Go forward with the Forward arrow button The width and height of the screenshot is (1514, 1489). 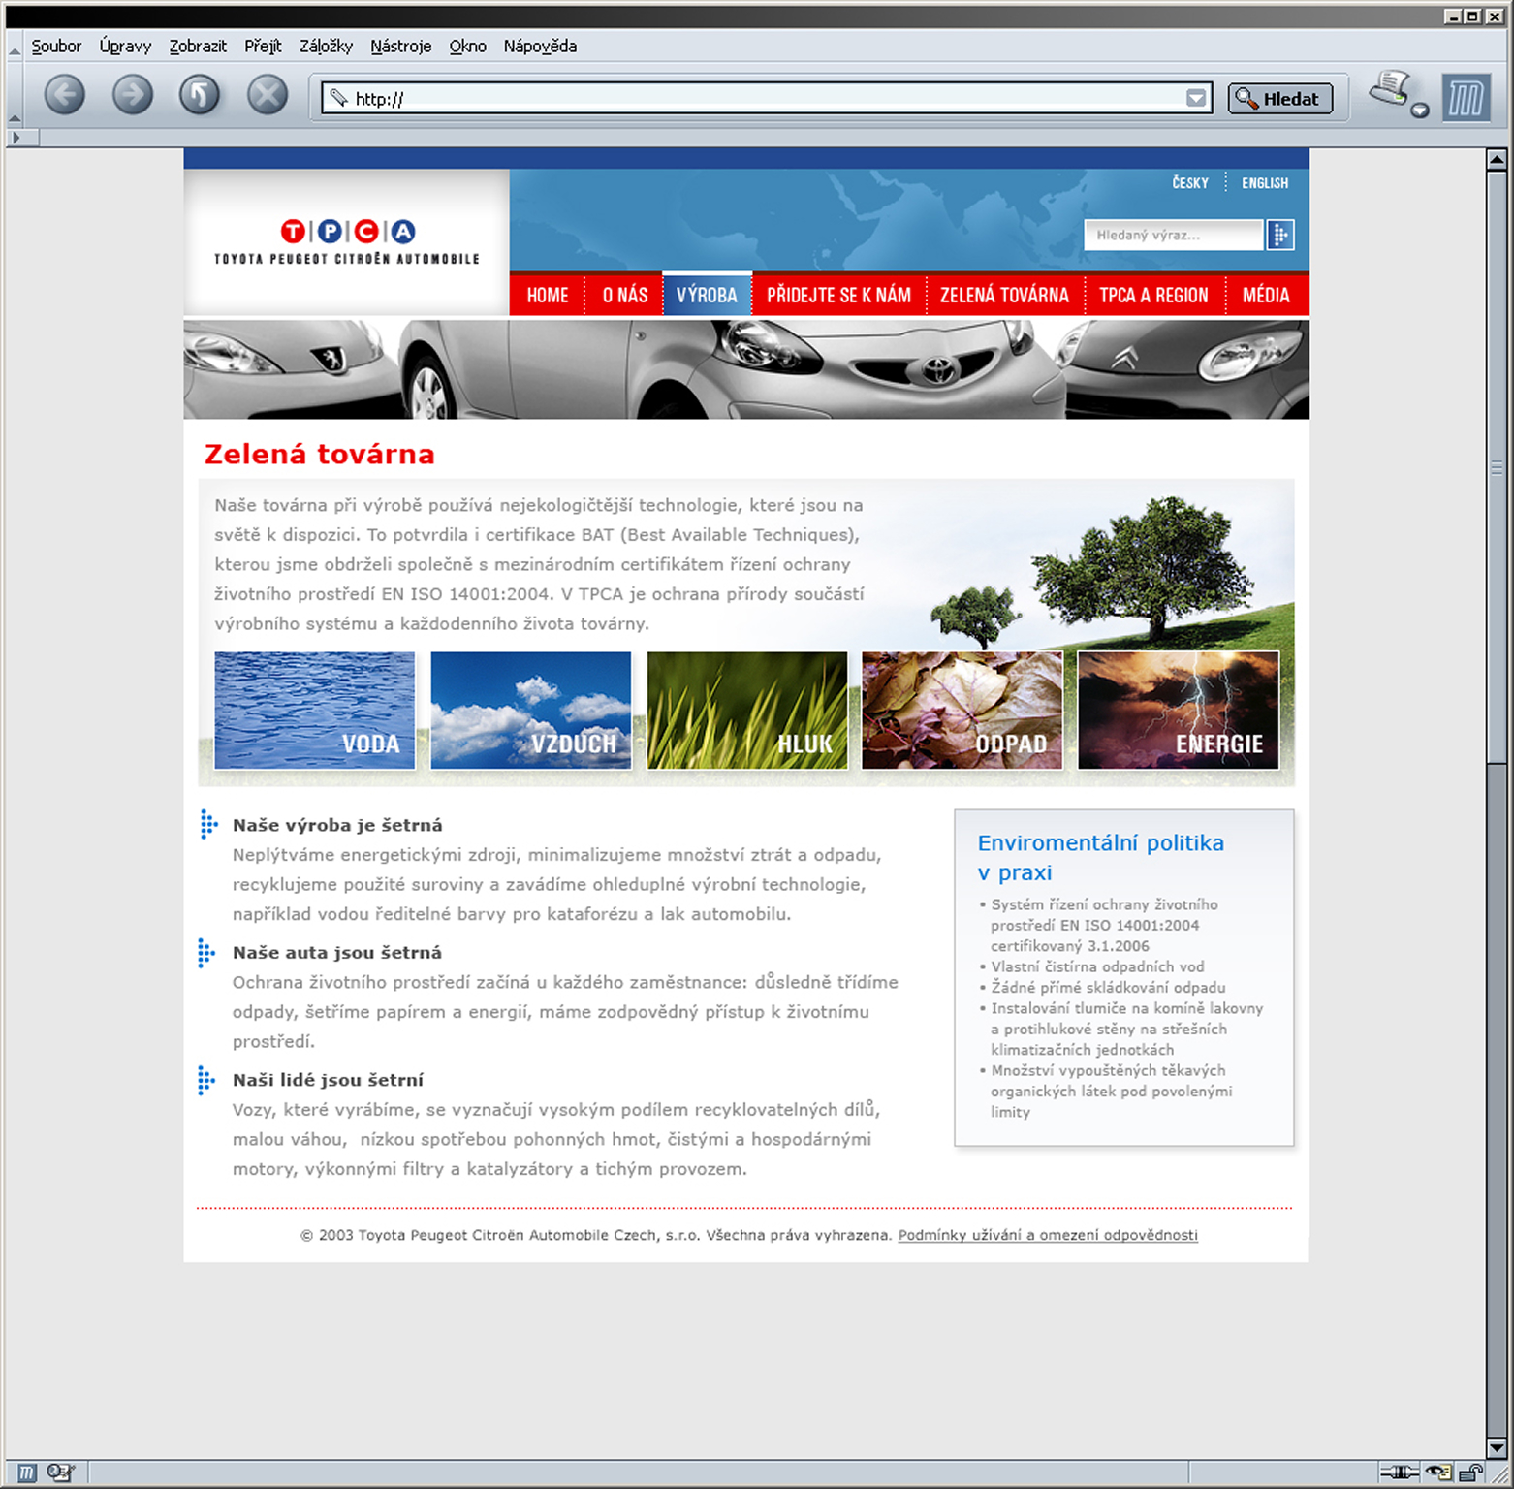(x=133, y=95)
